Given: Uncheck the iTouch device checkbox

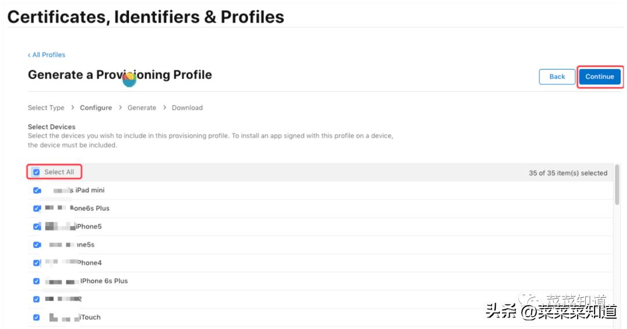Looking at the screenshot, I should [x=37, y=317].
